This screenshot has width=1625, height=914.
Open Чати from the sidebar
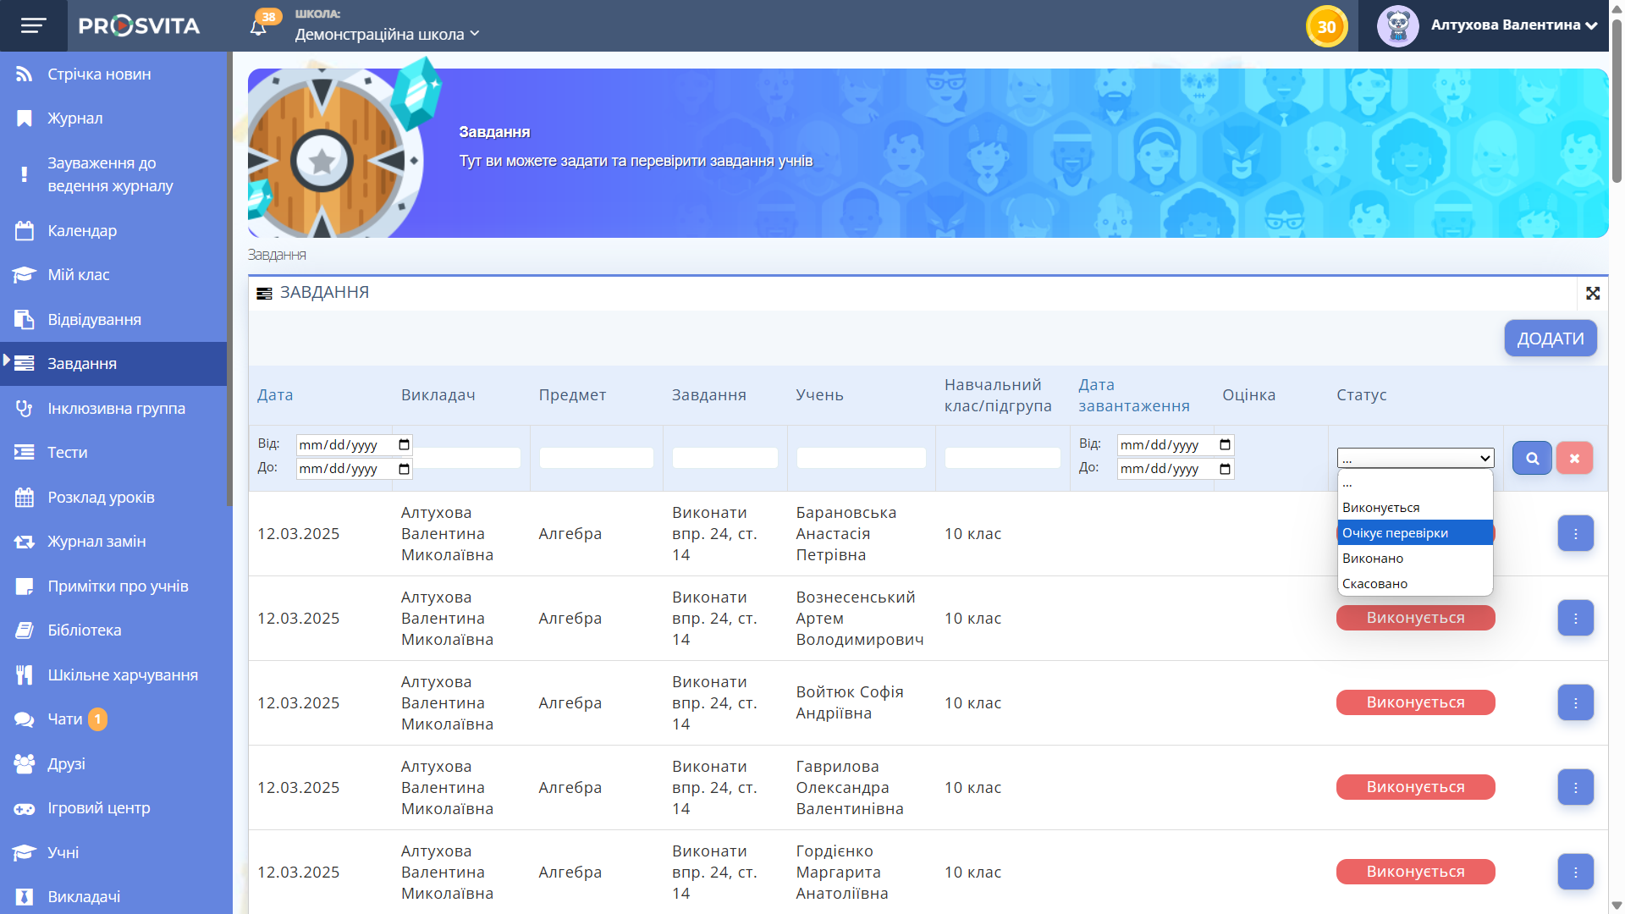pyautogui.click(x=64, y=719)
